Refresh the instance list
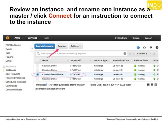Screen dimensions: 162x121 tap(144, 48)
